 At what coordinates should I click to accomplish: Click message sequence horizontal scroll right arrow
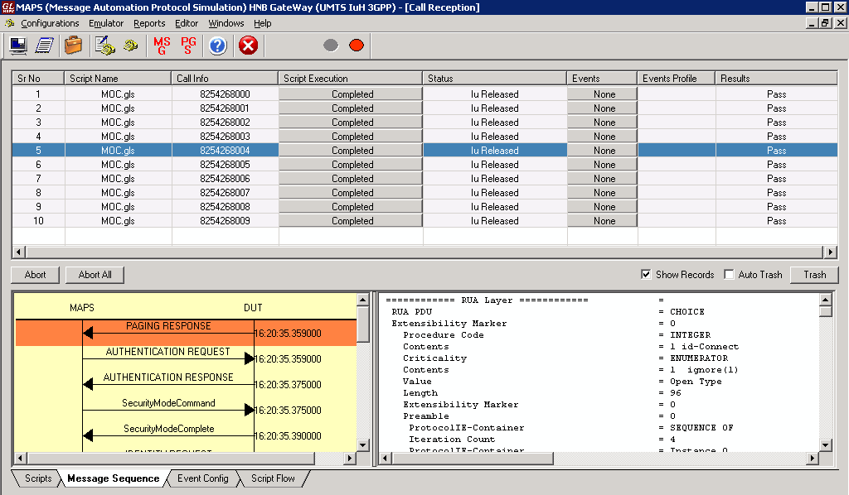pos(350,459)
